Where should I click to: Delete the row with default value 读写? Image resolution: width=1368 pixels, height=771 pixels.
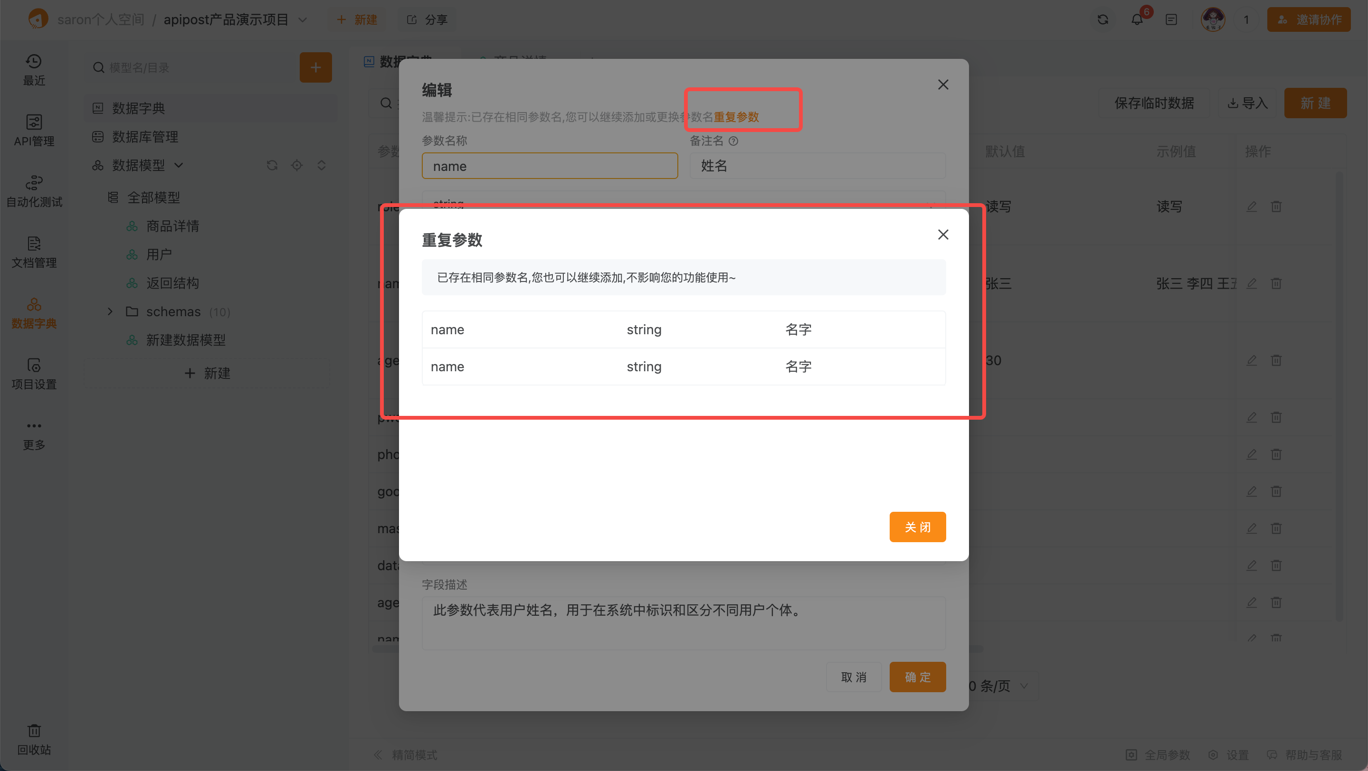(1276, 207)
